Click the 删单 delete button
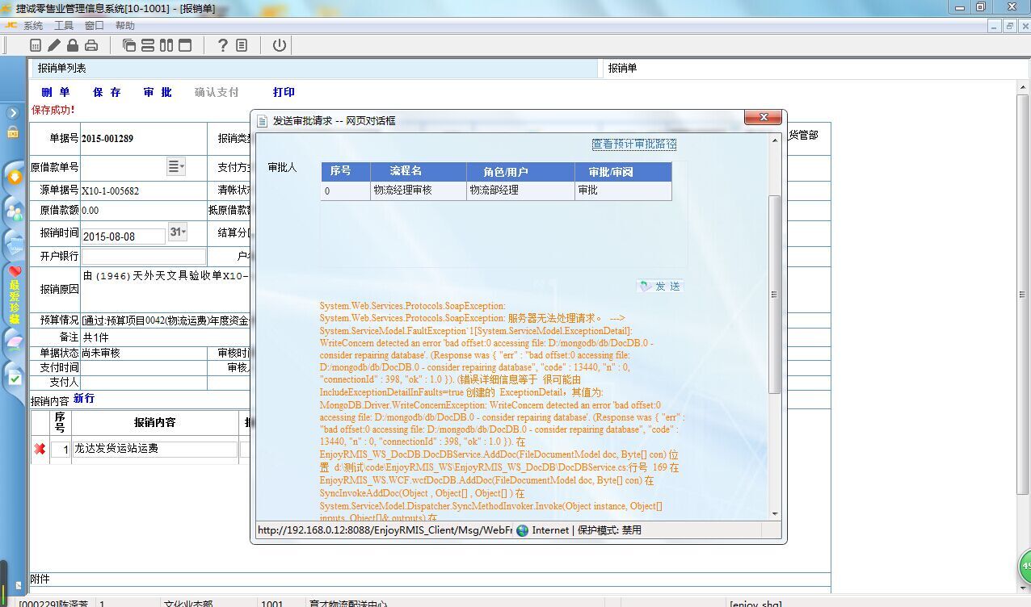 coord(56,92)
